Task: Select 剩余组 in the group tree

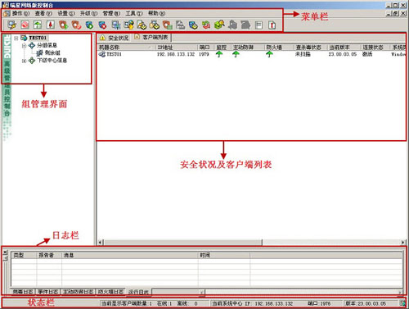Action: (52, 52)
